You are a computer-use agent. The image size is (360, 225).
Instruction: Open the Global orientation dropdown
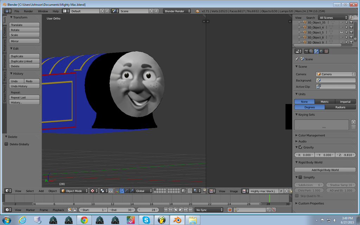click(144, 191)
